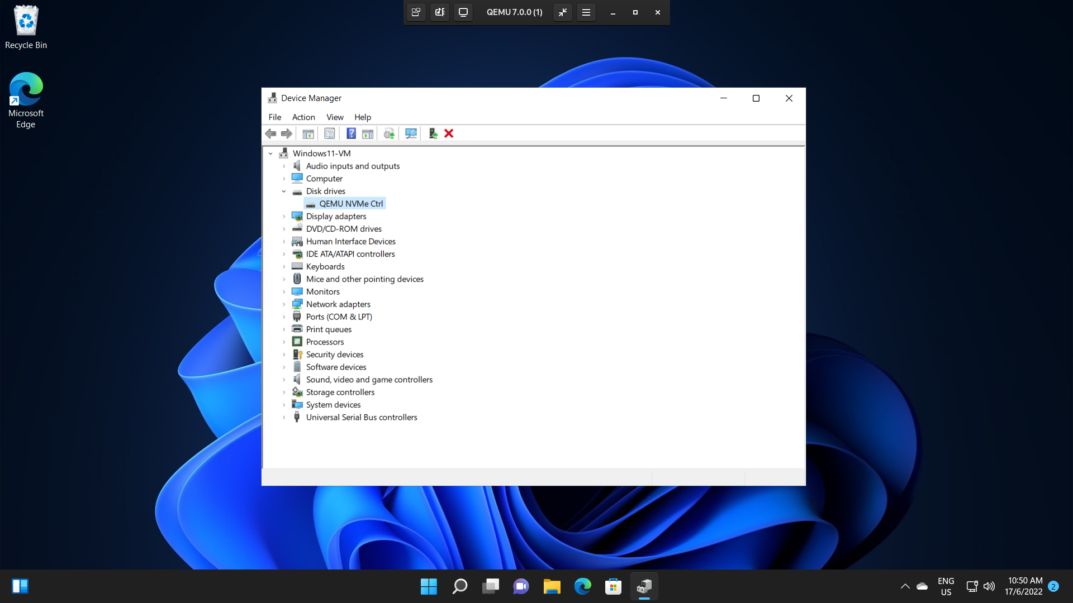The image size is (1073, 603).
Task: Click the blue Help question mark icon
Action: pyautogui.click(x=351, y=133)
